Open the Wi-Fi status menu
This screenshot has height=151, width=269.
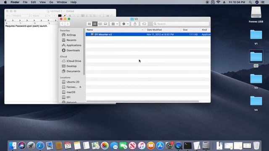point(218,2)
